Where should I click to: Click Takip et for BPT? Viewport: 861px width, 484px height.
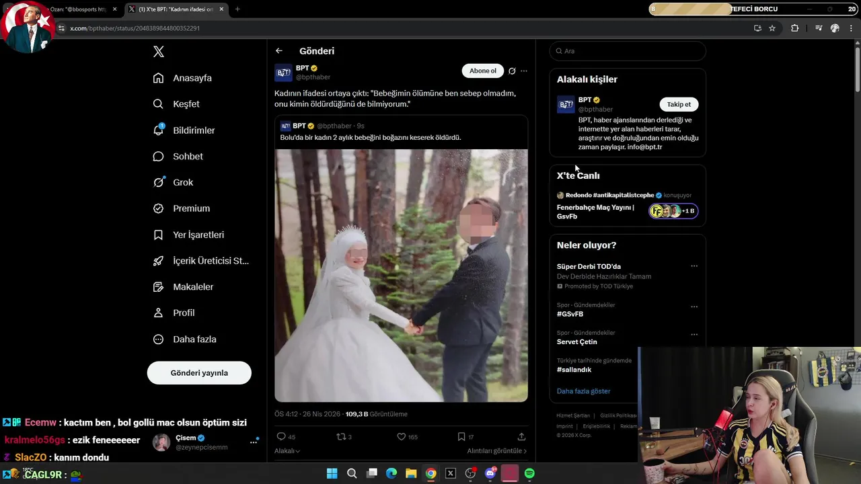pyautogui.click(x=679, y=104)
